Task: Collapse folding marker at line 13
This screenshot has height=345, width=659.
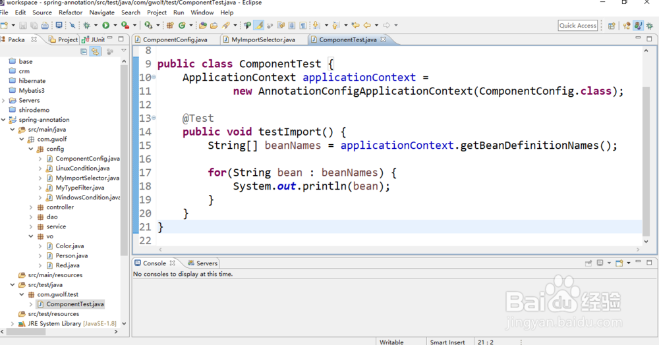Action: coord(154,118)
